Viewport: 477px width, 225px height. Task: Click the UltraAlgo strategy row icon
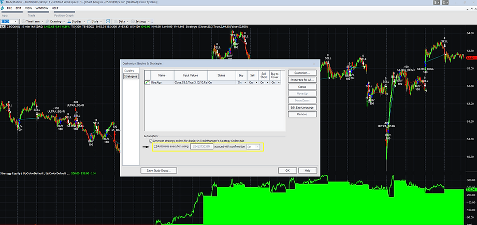click(147, 82)
